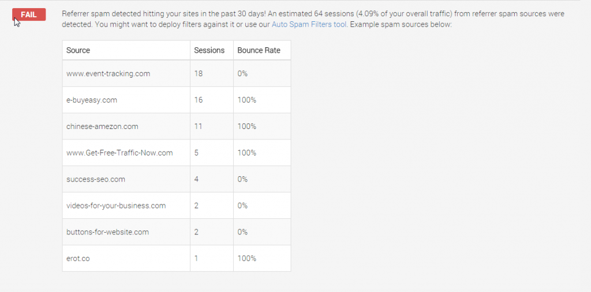Open the Auto Spam Filters tool link
The image size is (591, 292).
(x=309, y=25)
